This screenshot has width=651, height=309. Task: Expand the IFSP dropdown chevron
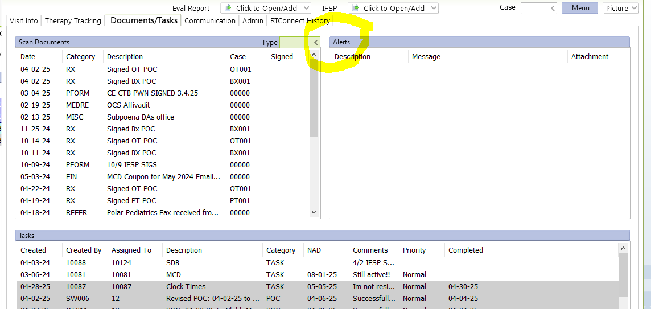(434, 8)
